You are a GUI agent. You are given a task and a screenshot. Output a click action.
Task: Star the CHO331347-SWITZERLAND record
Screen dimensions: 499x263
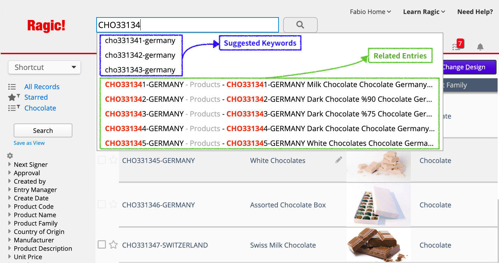click(x=113, y=245)
